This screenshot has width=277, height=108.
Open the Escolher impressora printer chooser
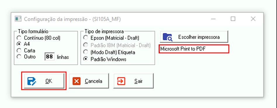coord(194,37)
